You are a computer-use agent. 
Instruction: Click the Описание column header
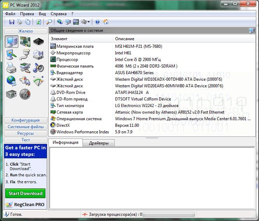pyautogui.click(x=184, y=39)
